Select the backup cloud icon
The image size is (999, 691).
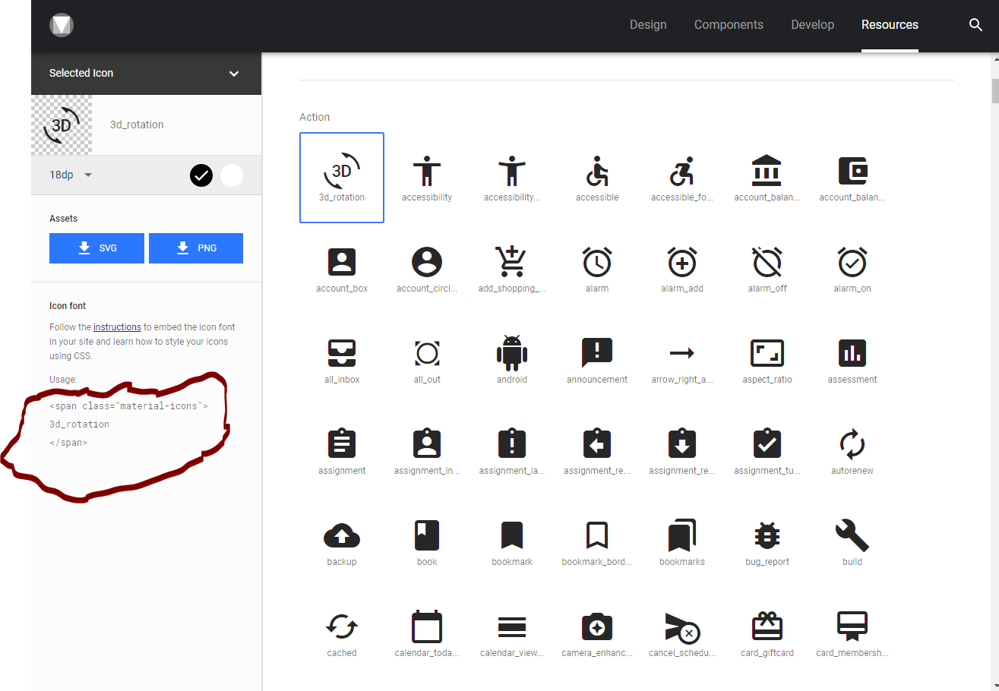342,535
